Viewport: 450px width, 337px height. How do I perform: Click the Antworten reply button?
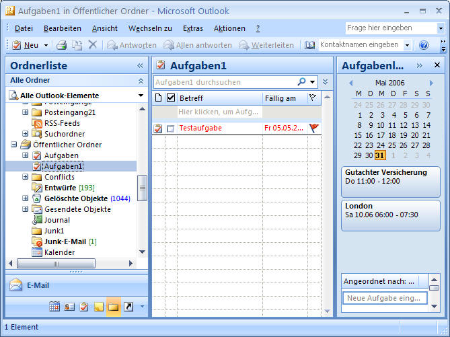click(x=132, y=45)
